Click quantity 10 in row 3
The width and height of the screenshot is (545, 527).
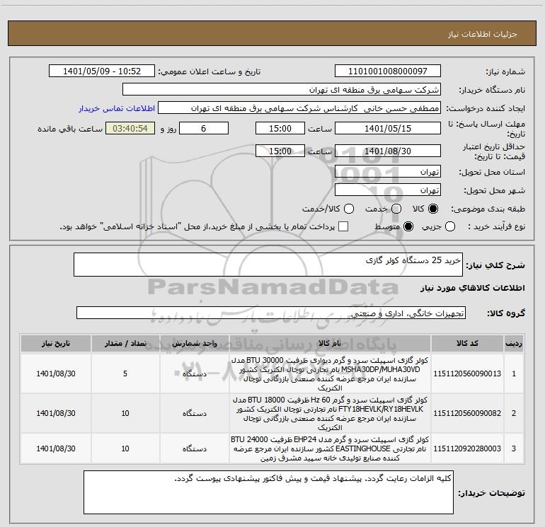[125, 448]
